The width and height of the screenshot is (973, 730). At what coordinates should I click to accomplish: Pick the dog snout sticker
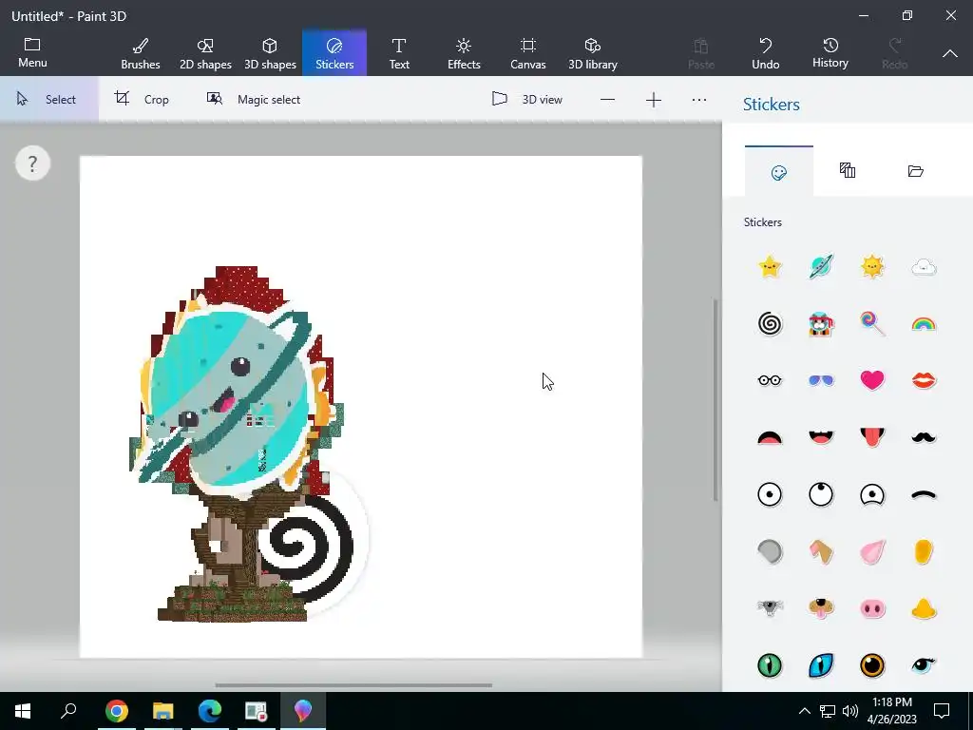821,608
